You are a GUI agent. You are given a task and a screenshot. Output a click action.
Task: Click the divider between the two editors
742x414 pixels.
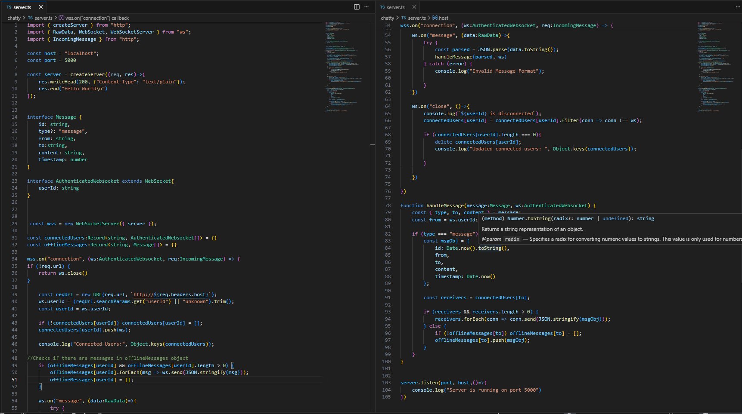[x=375, y=215]
